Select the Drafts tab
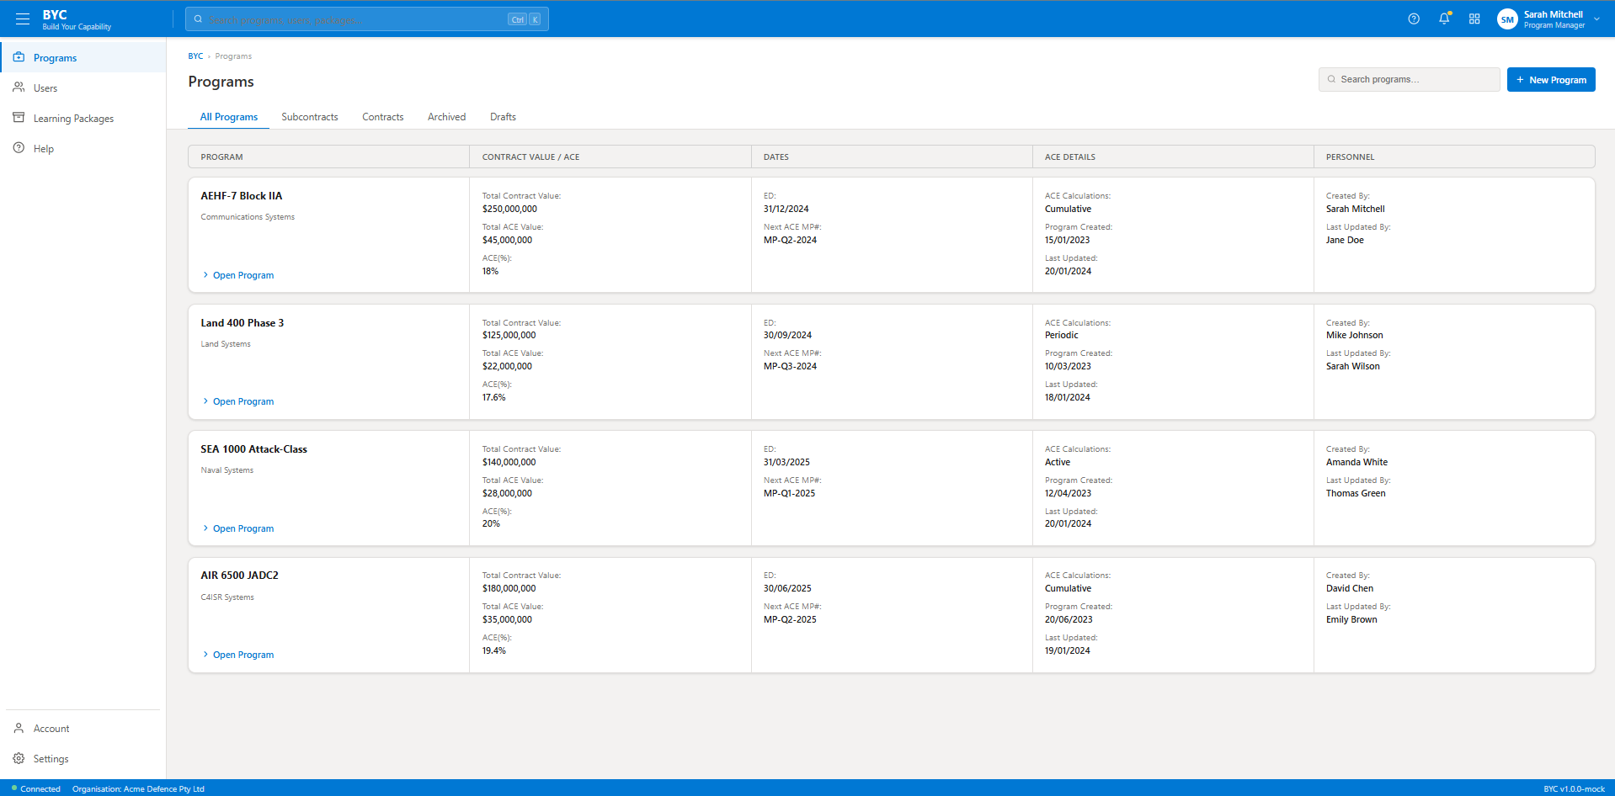This screenshot has height=796, width=1615. point(503,117)
